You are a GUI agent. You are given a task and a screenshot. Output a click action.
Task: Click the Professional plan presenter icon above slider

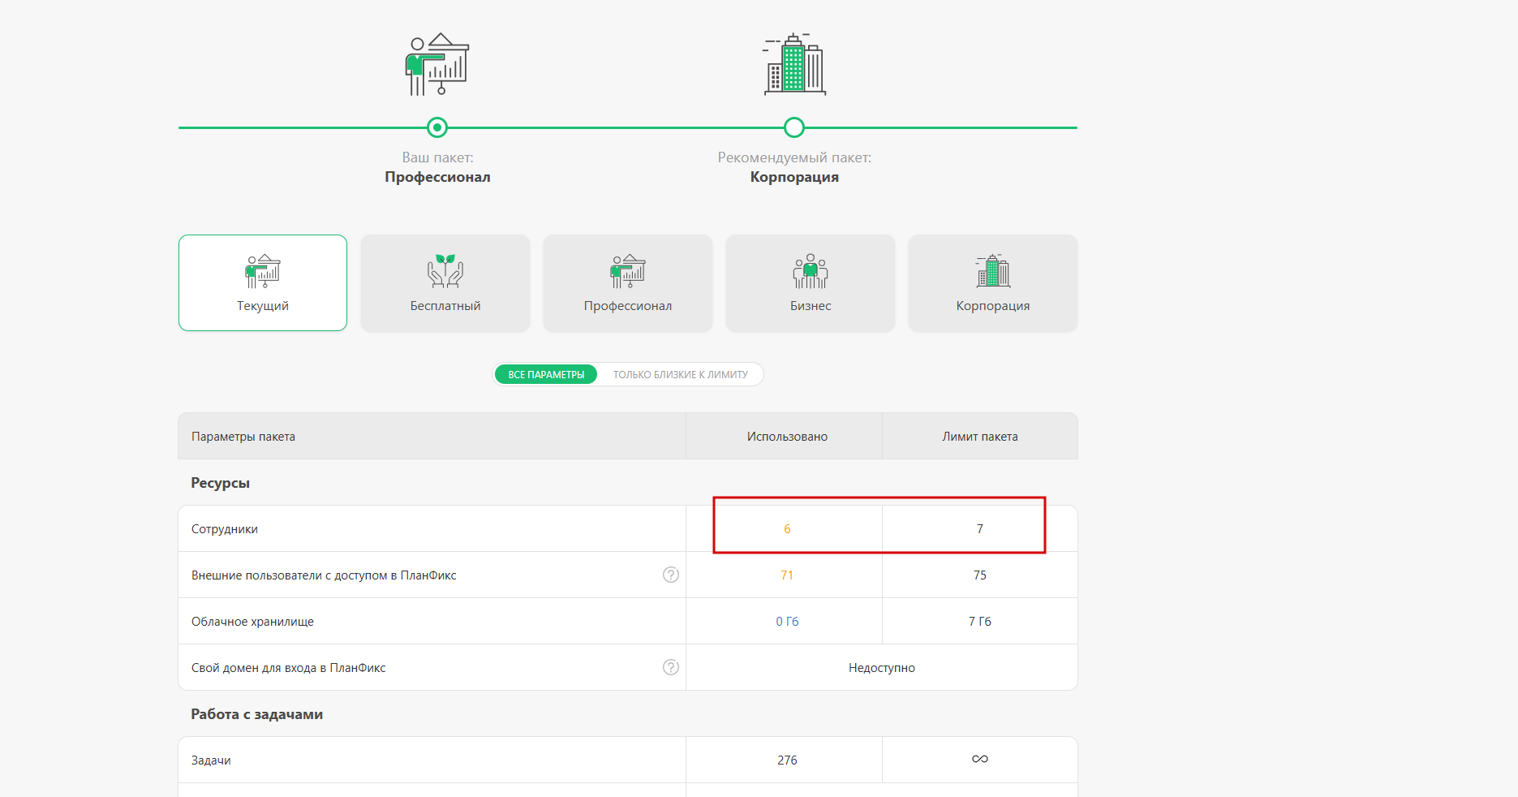(437, 65)
